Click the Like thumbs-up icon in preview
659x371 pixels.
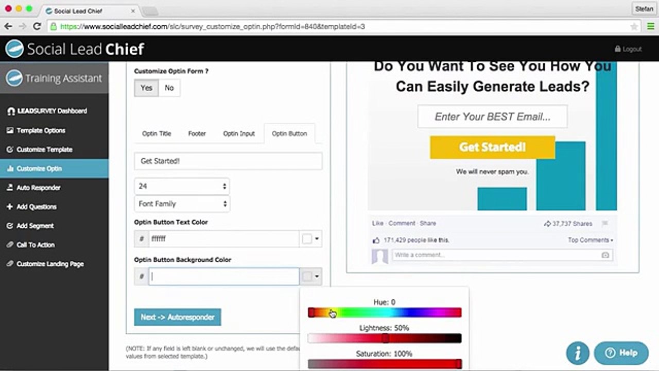[376, 240]
